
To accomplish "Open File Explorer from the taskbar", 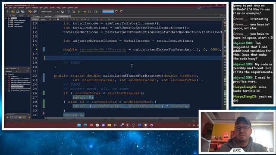I will [109, 125].
